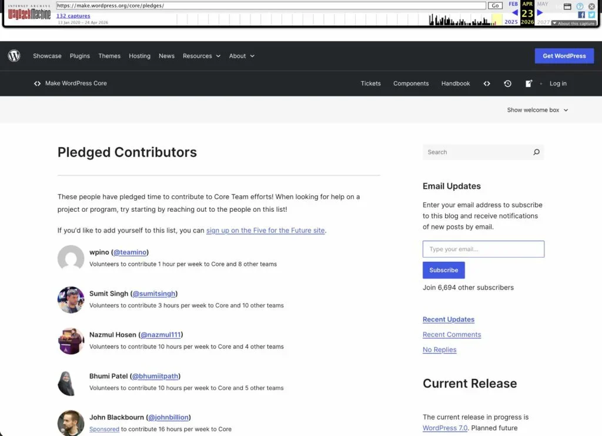Viewport: 602px width, 436px height.
Task: Open the WordPress 7.0 link
Action: tap(445, 428)
